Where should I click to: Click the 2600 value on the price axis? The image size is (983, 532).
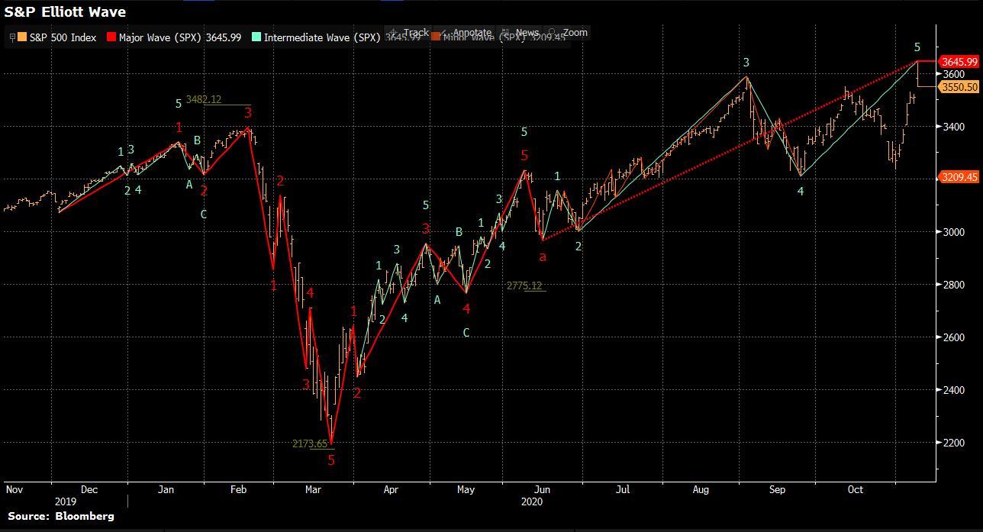953,337
